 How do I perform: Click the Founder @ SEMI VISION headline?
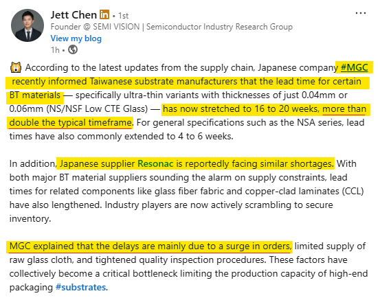point(95,27)
